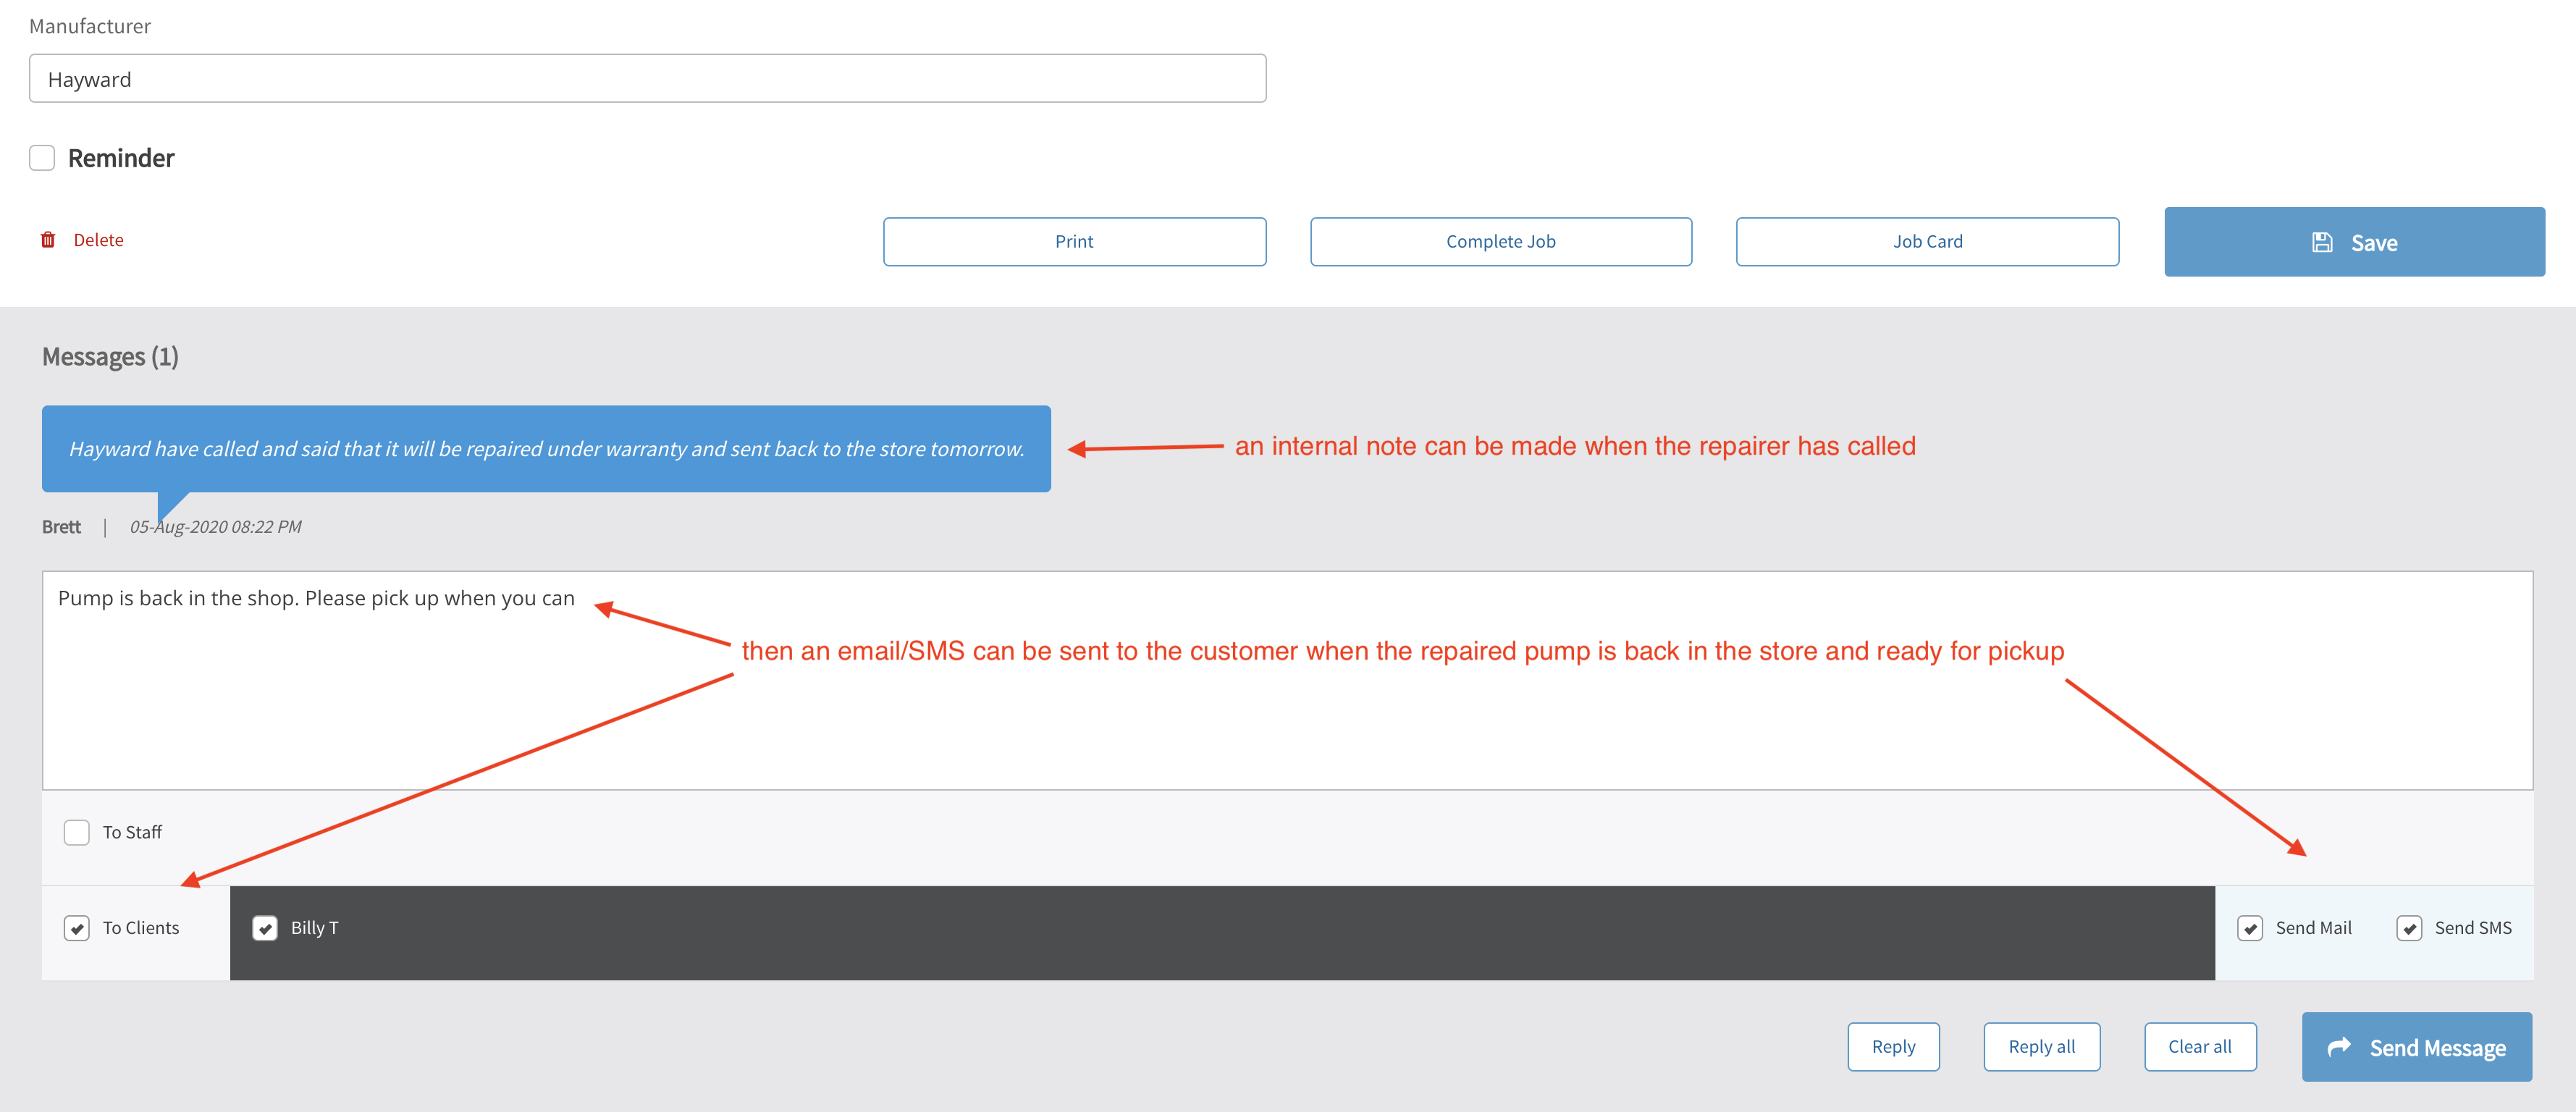Click the Reminder label text
Viewport: 2576px width, 1115px height.
tap(121, 158)
